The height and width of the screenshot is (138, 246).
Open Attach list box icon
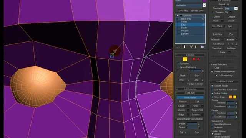coord(222,21)
